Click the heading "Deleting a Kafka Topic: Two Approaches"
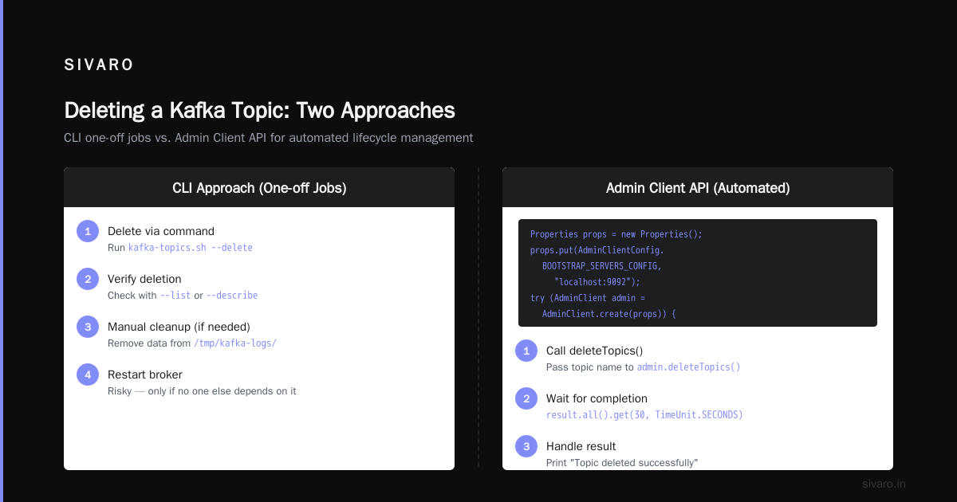The height and width of the screenshot is (502, 957). pyautogui.click(x=259, y=110)
